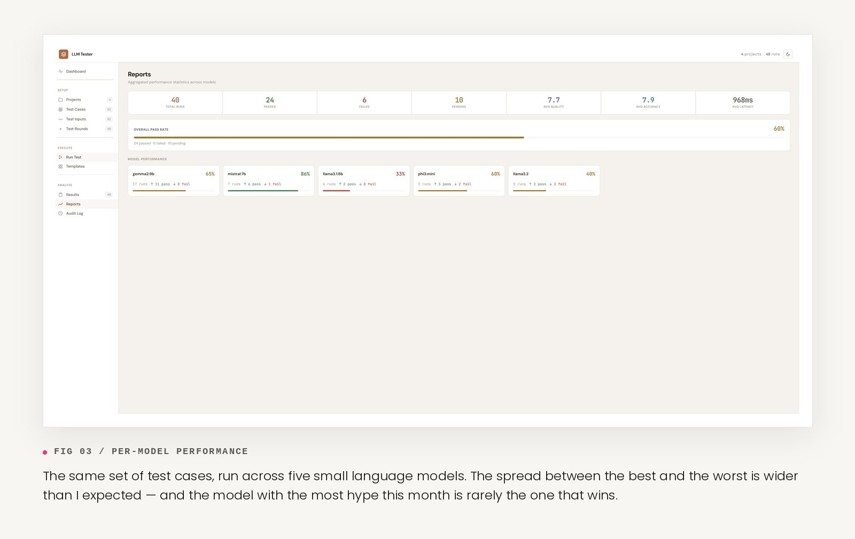Click the llama3.2 model performance card

pos(554,181)
